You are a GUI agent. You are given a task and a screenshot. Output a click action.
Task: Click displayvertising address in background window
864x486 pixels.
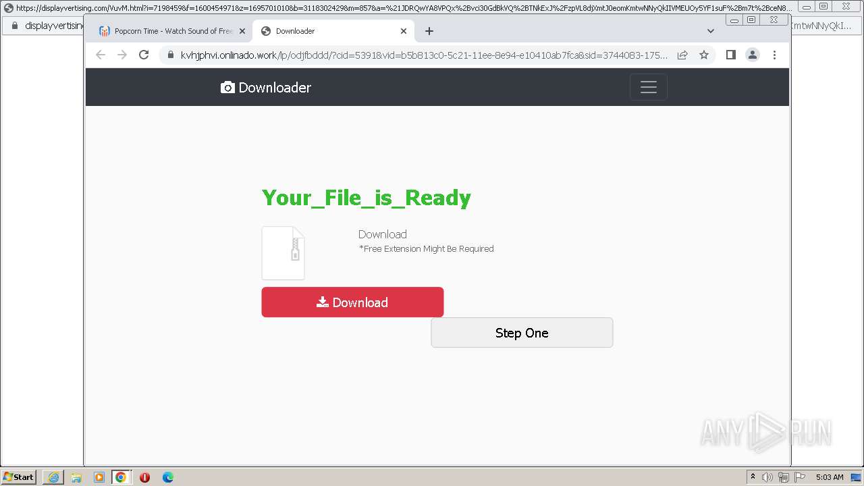(x=54, y=26)
